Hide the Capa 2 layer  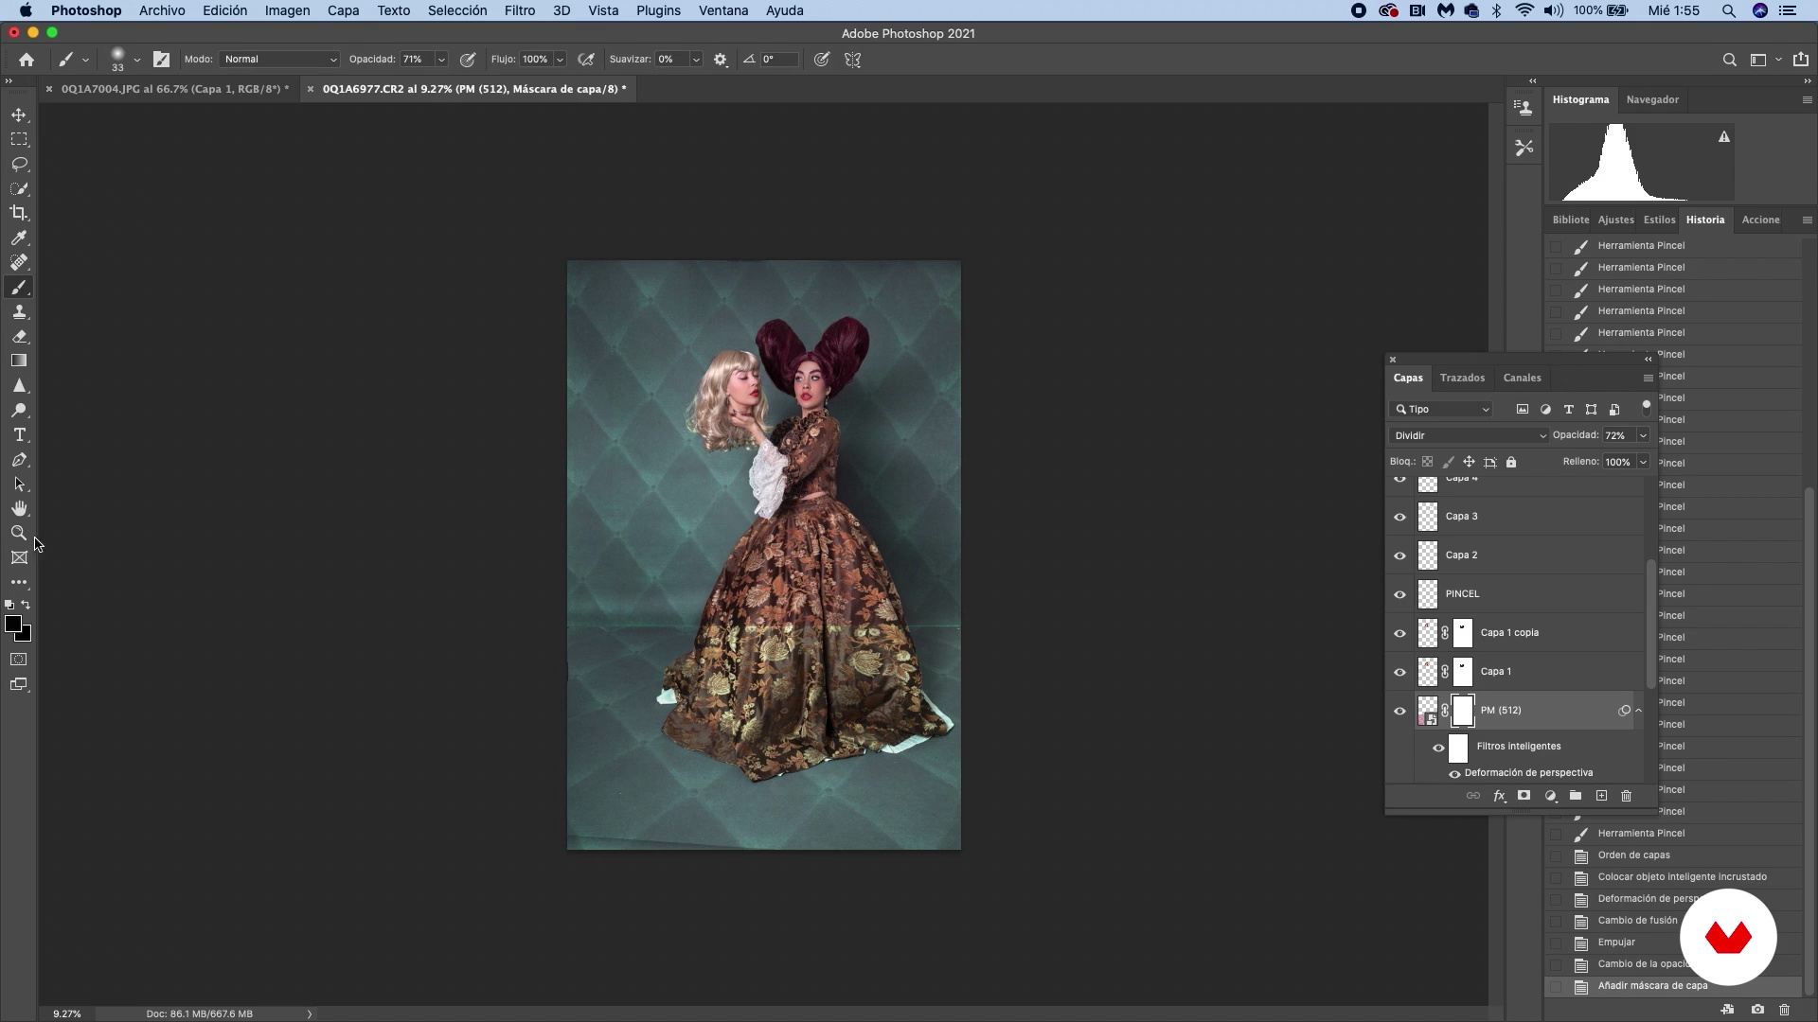(x=1399, y=555)
